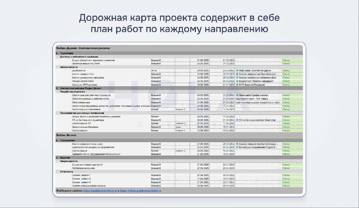The width and height of the screenshot is (359, 208).
Task: Select "Оформление по сформированной концепции" task
Action: [96, 154]
